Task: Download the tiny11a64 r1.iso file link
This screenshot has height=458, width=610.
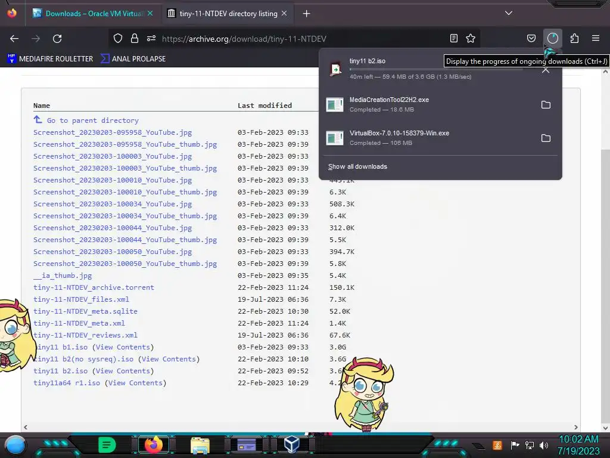Action: pos(67,383)
